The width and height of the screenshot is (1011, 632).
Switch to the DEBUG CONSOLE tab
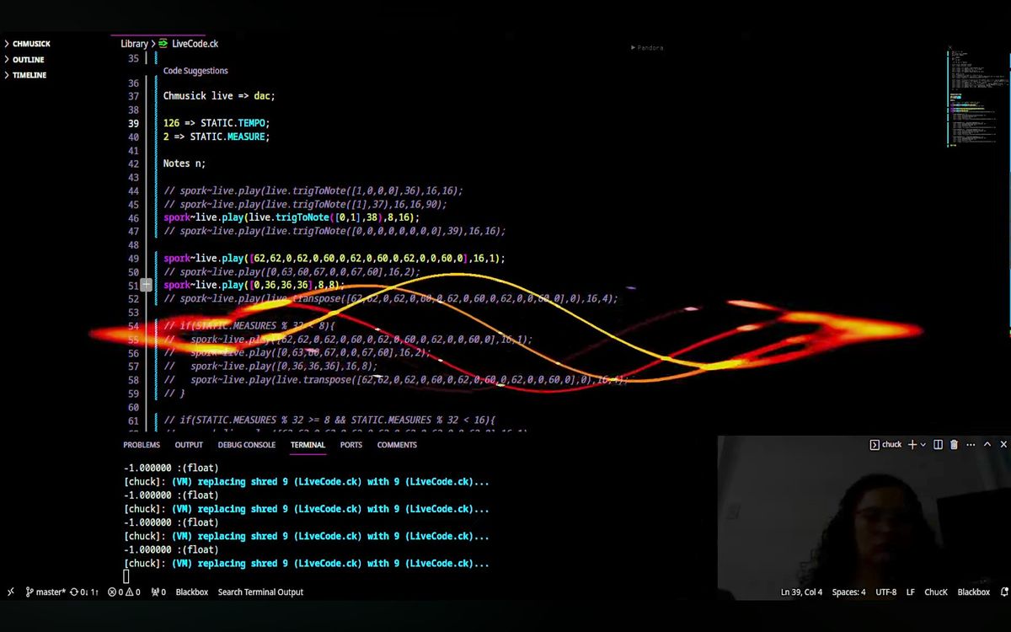(246, 445)
